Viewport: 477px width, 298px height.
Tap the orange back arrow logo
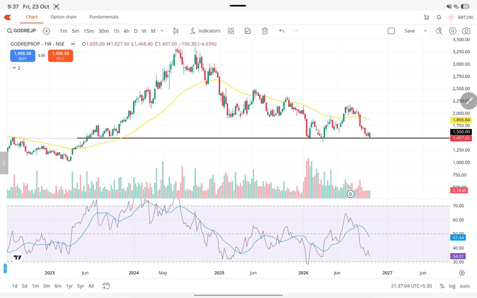[x=8, y=17]
